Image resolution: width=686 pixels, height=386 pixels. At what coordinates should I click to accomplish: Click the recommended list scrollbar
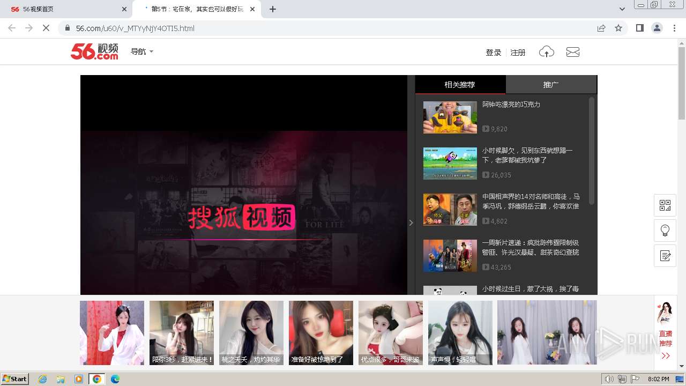coord(592,150)
